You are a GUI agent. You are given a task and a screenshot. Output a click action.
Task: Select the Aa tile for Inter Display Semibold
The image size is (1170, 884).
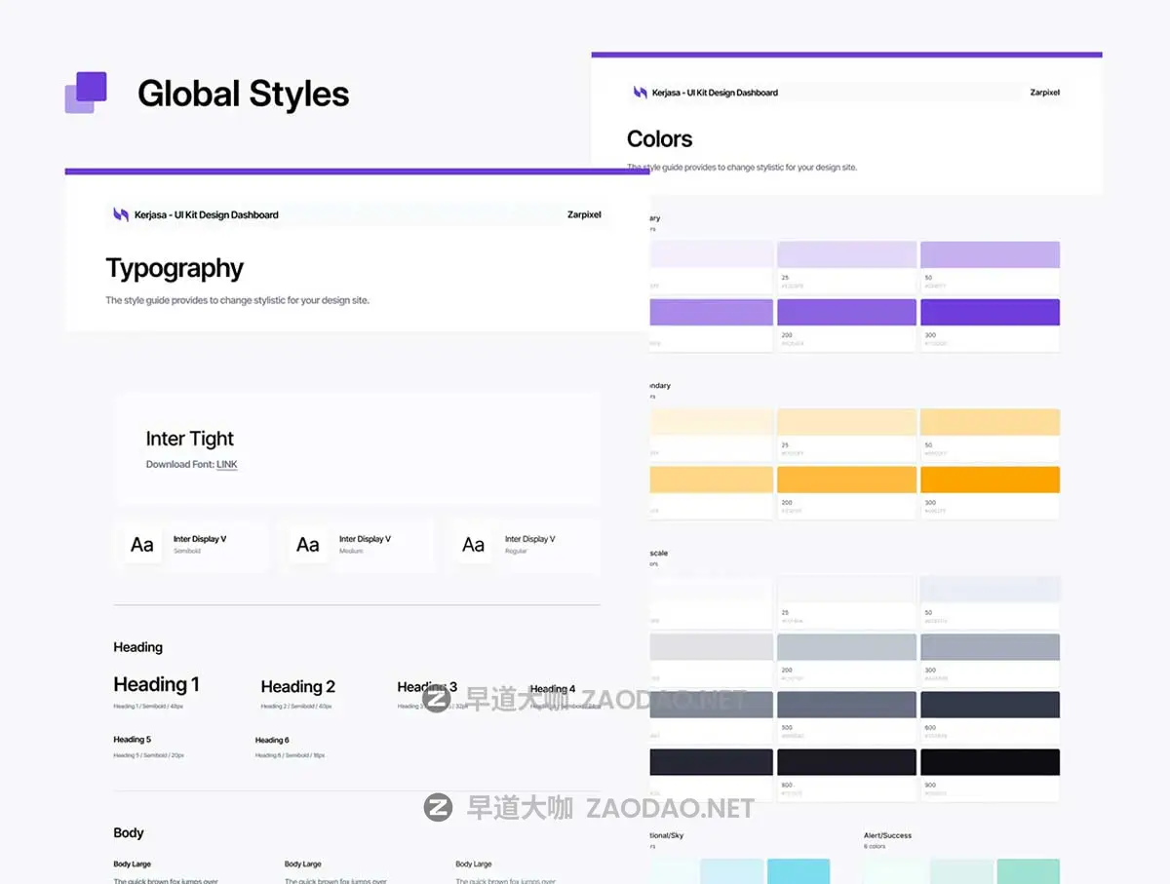click(x=142, y=545)
